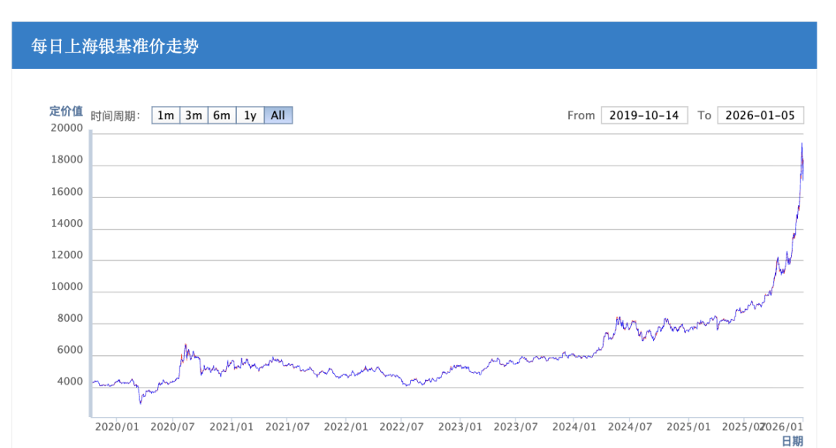Click the mid-2020 price spike on chart
Image resolution: width=836 pixels, height=448 pixels.
click(x=185, y=345)
